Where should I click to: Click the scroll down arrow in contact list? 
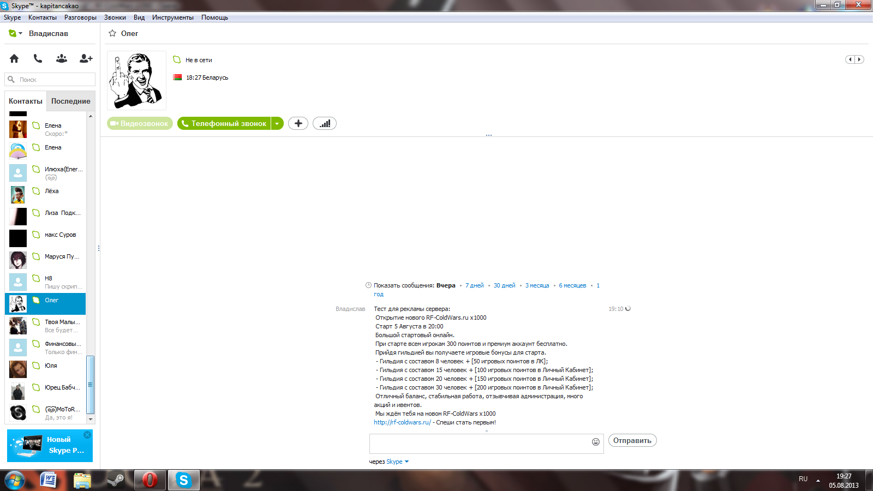click(91, 419)
